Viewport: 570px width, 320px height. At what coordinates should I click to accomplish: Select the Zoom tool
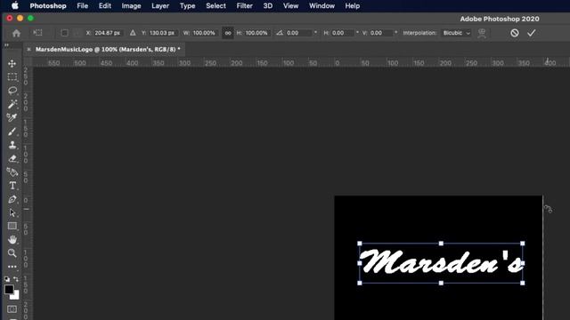point(12,252)
